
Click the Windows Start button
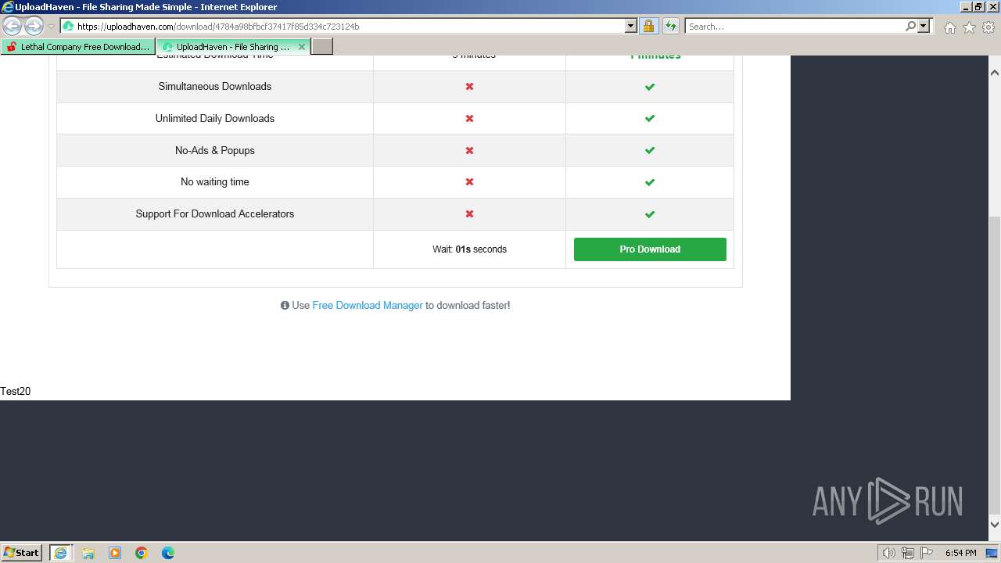tap(22, 553)
